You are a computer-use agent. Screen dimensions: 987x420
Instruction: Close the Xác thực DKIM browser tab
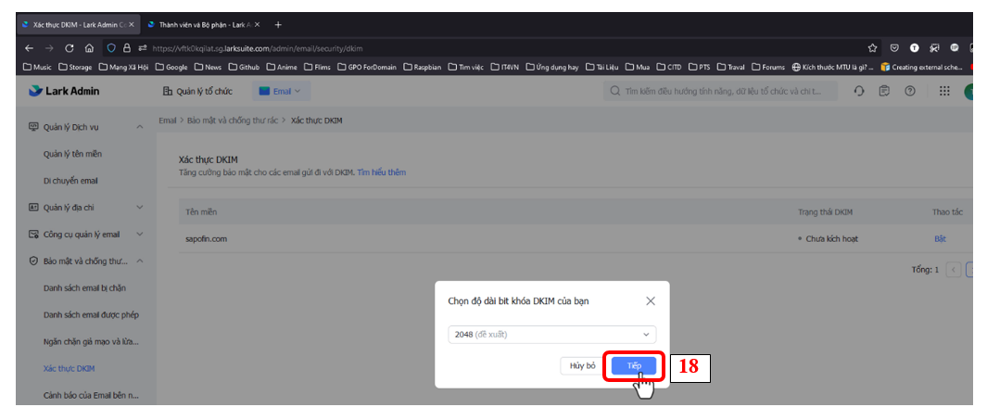pos(131,24)
